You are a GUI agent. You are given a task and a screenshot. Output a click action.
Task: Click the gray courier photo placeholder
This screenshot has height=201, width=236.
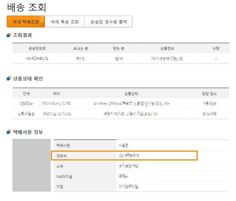33,165
